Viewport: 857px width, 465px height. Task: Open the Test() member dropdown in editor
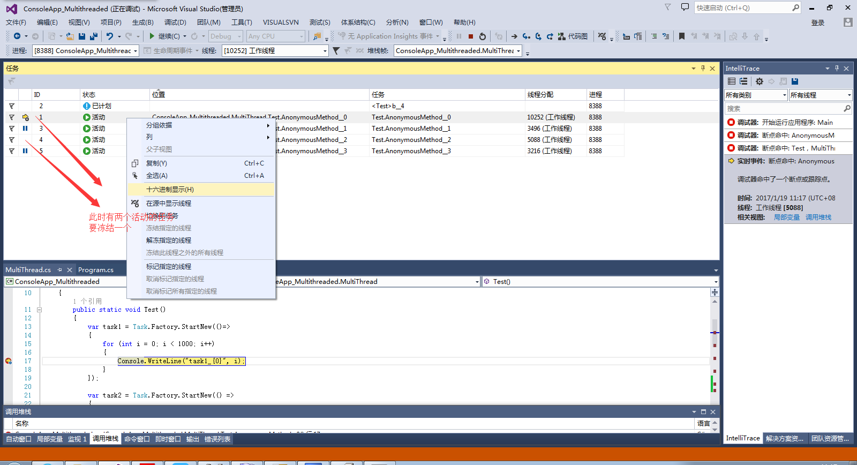(x=600, y=281)
